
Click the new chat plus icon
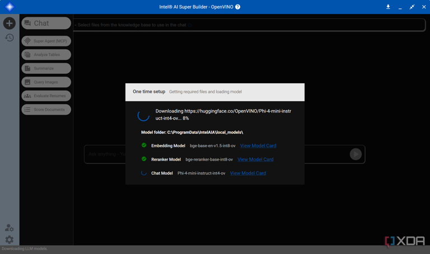pyautogui.click(x=9, y=23)
